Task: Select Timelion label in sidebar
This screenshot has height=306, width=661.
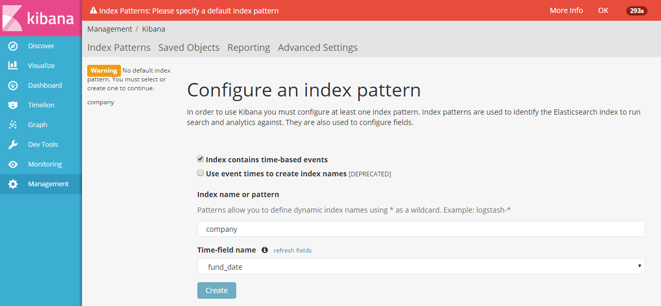Action: (41, 105)
